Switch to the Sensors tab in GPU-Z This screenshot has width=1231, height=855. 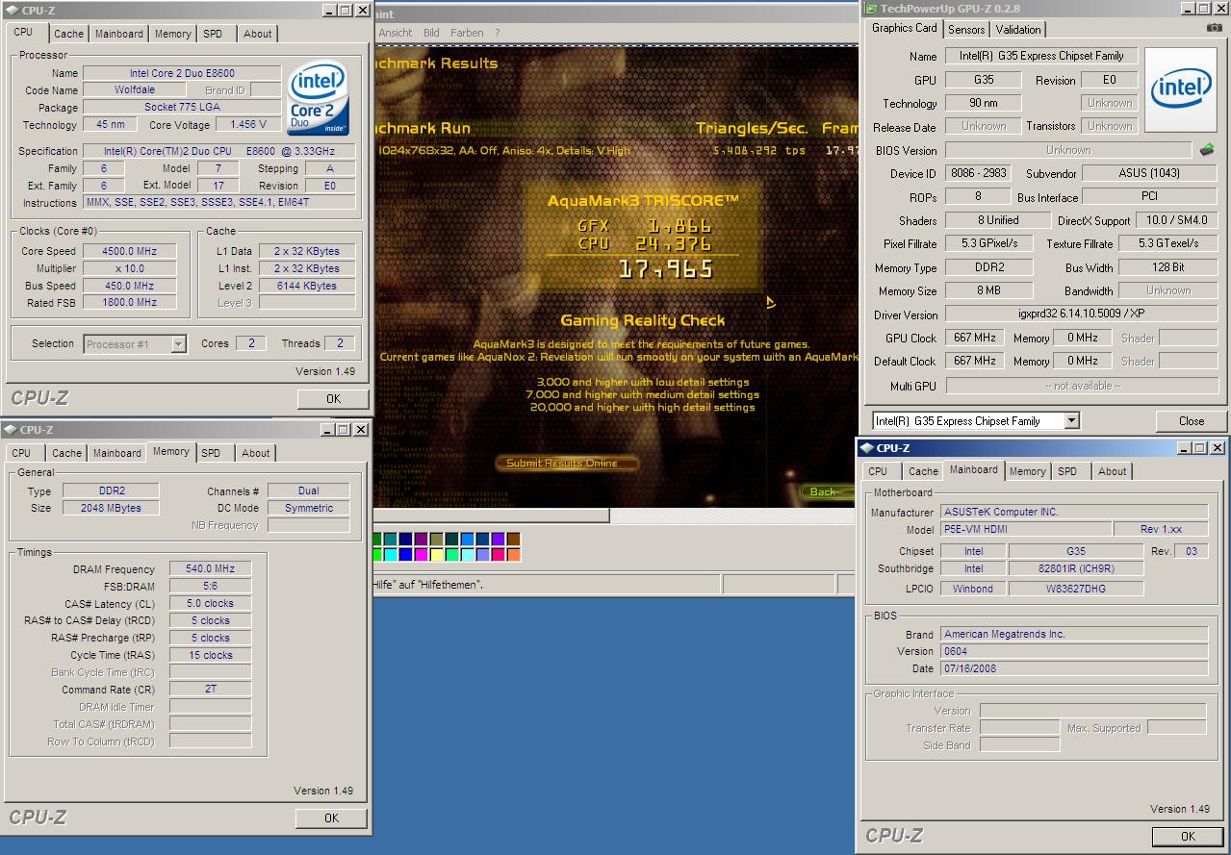pyautogui.click(x=966, y=30)
